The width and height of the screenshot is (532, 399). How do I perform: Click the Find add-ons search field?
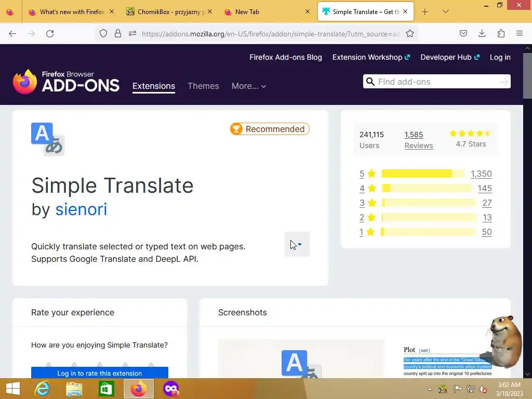[x=437, y=82]
